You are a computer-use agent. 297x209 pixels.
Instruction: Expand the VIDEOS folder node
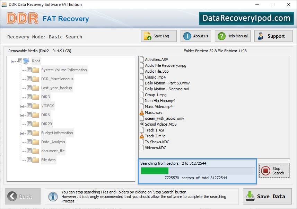(x=22, y=106)
